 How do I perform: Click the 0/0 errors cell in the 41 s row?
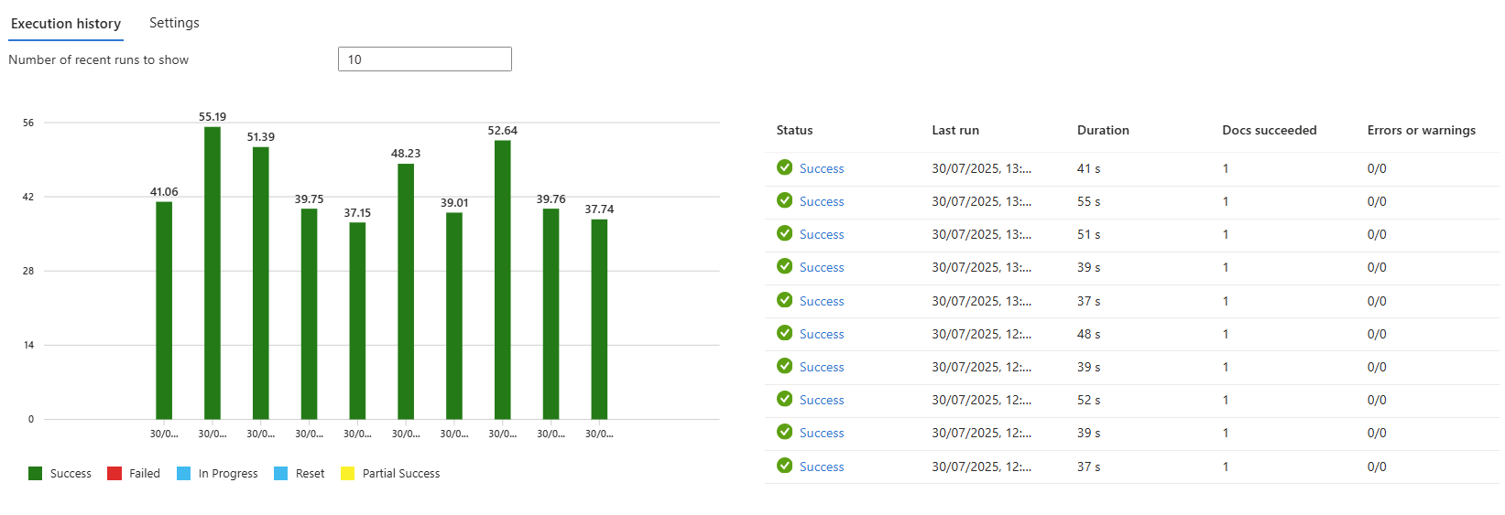tap(1377, 168)
